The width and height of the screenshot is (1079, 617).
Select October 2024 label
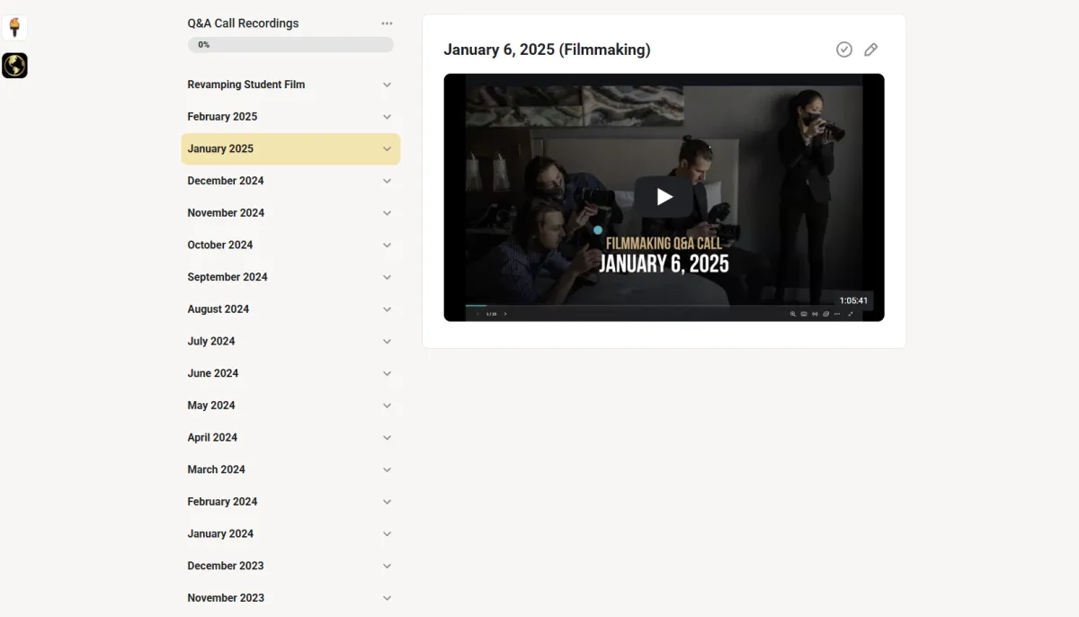[x=220, y=245]
